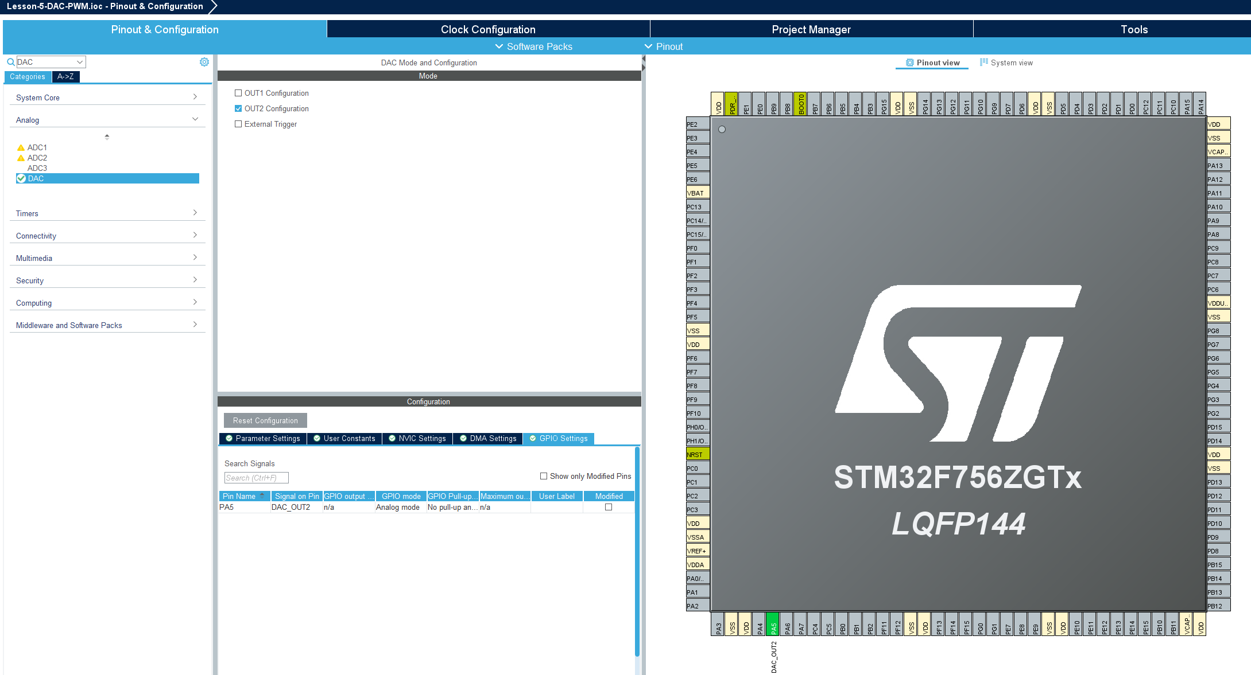Click the DAC green check icon

(x=21, y=178)
